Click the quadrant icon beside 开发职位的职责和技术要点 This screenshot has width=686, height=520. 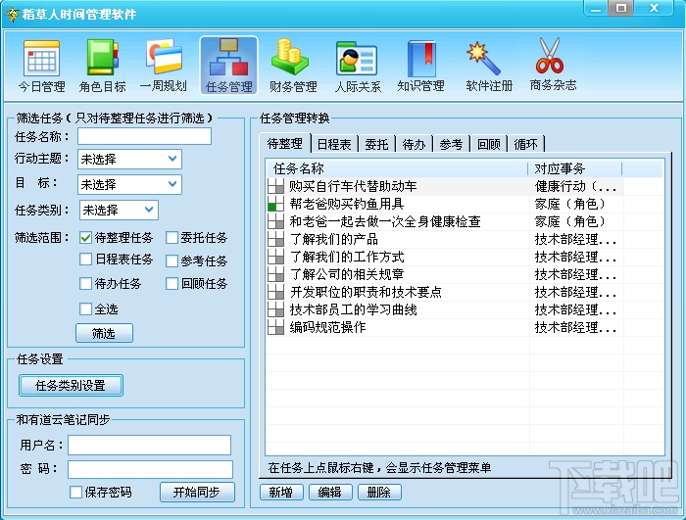click(x=276, y=292)
